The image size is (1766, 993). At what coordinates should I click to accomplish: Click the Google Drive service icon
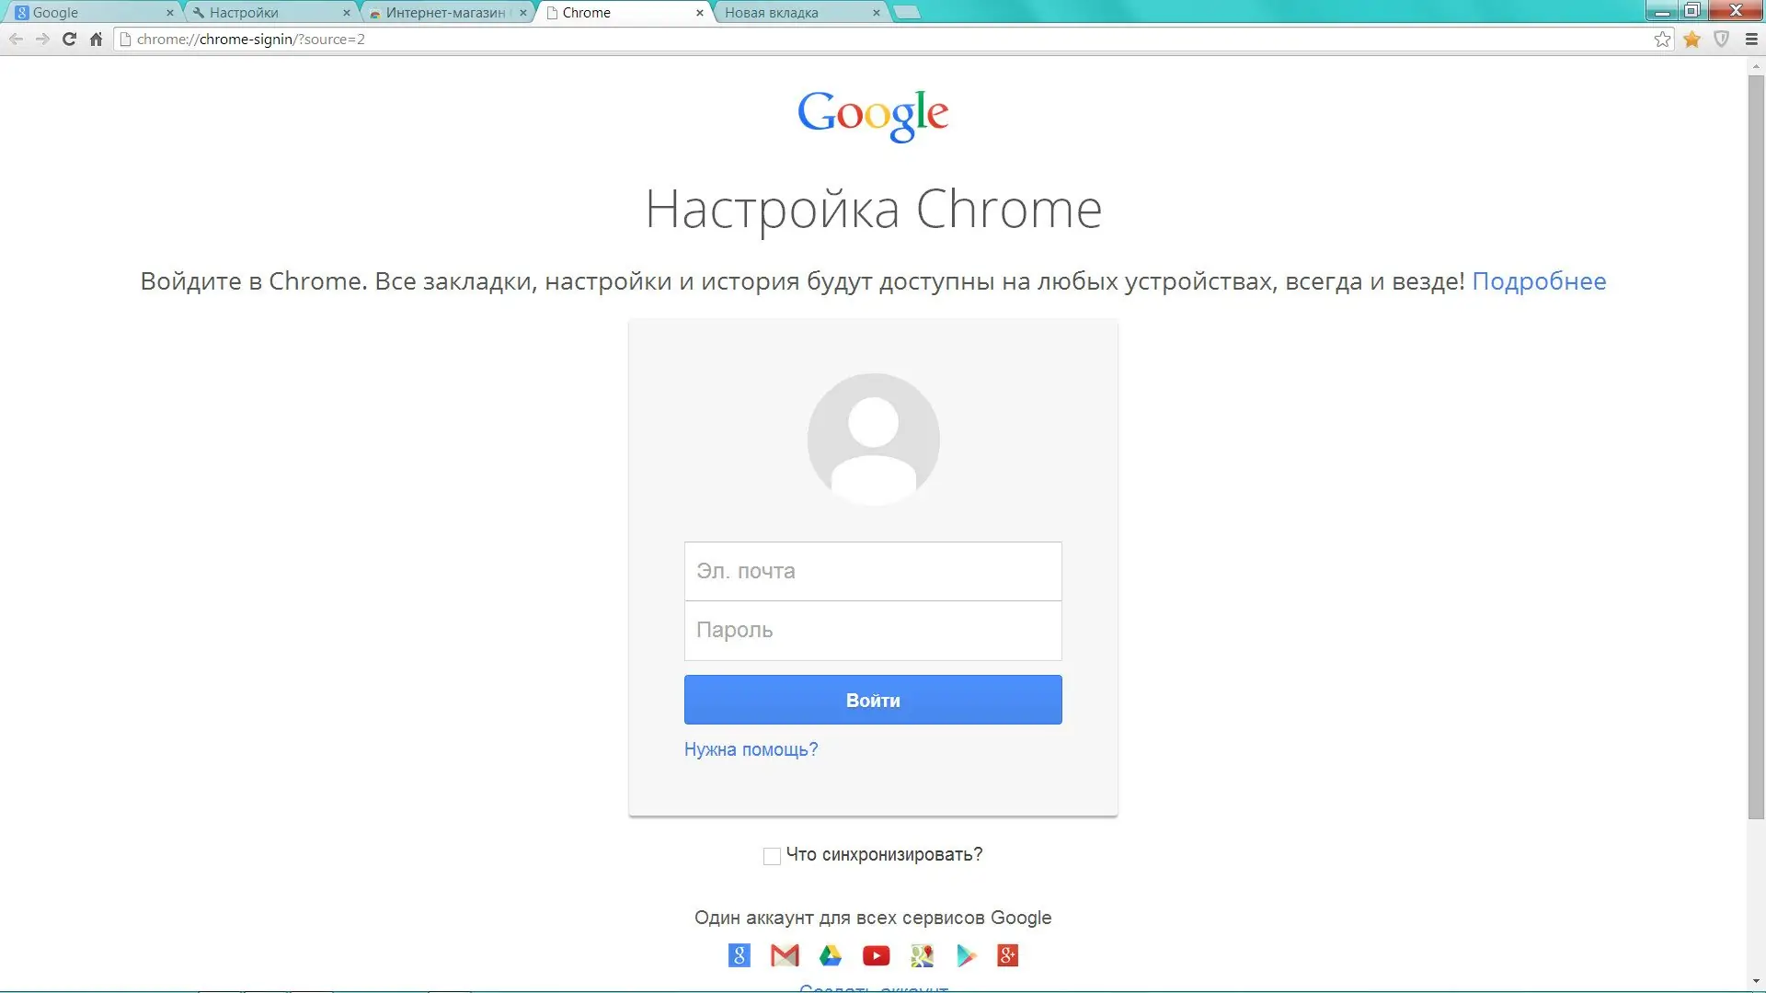831,955
